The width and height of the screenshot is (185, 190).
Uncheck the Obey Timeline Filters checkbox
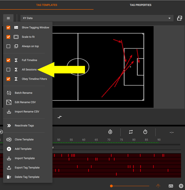8,79
